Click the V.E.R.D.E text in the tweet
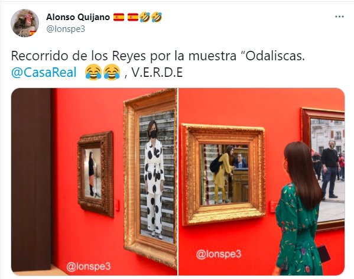354x279 pixels. pyautogui.click(x=157, y=73)
